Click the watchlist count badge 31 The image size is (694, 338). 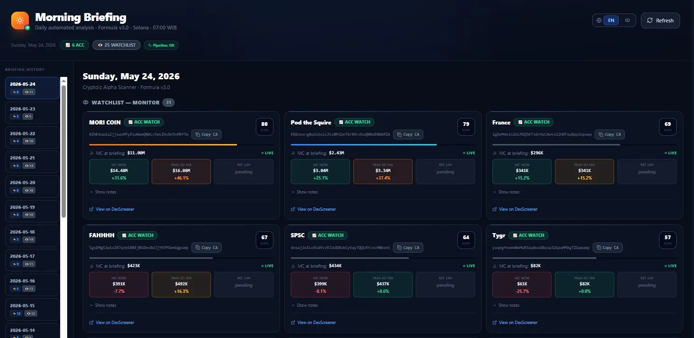[x=168, y=103]
